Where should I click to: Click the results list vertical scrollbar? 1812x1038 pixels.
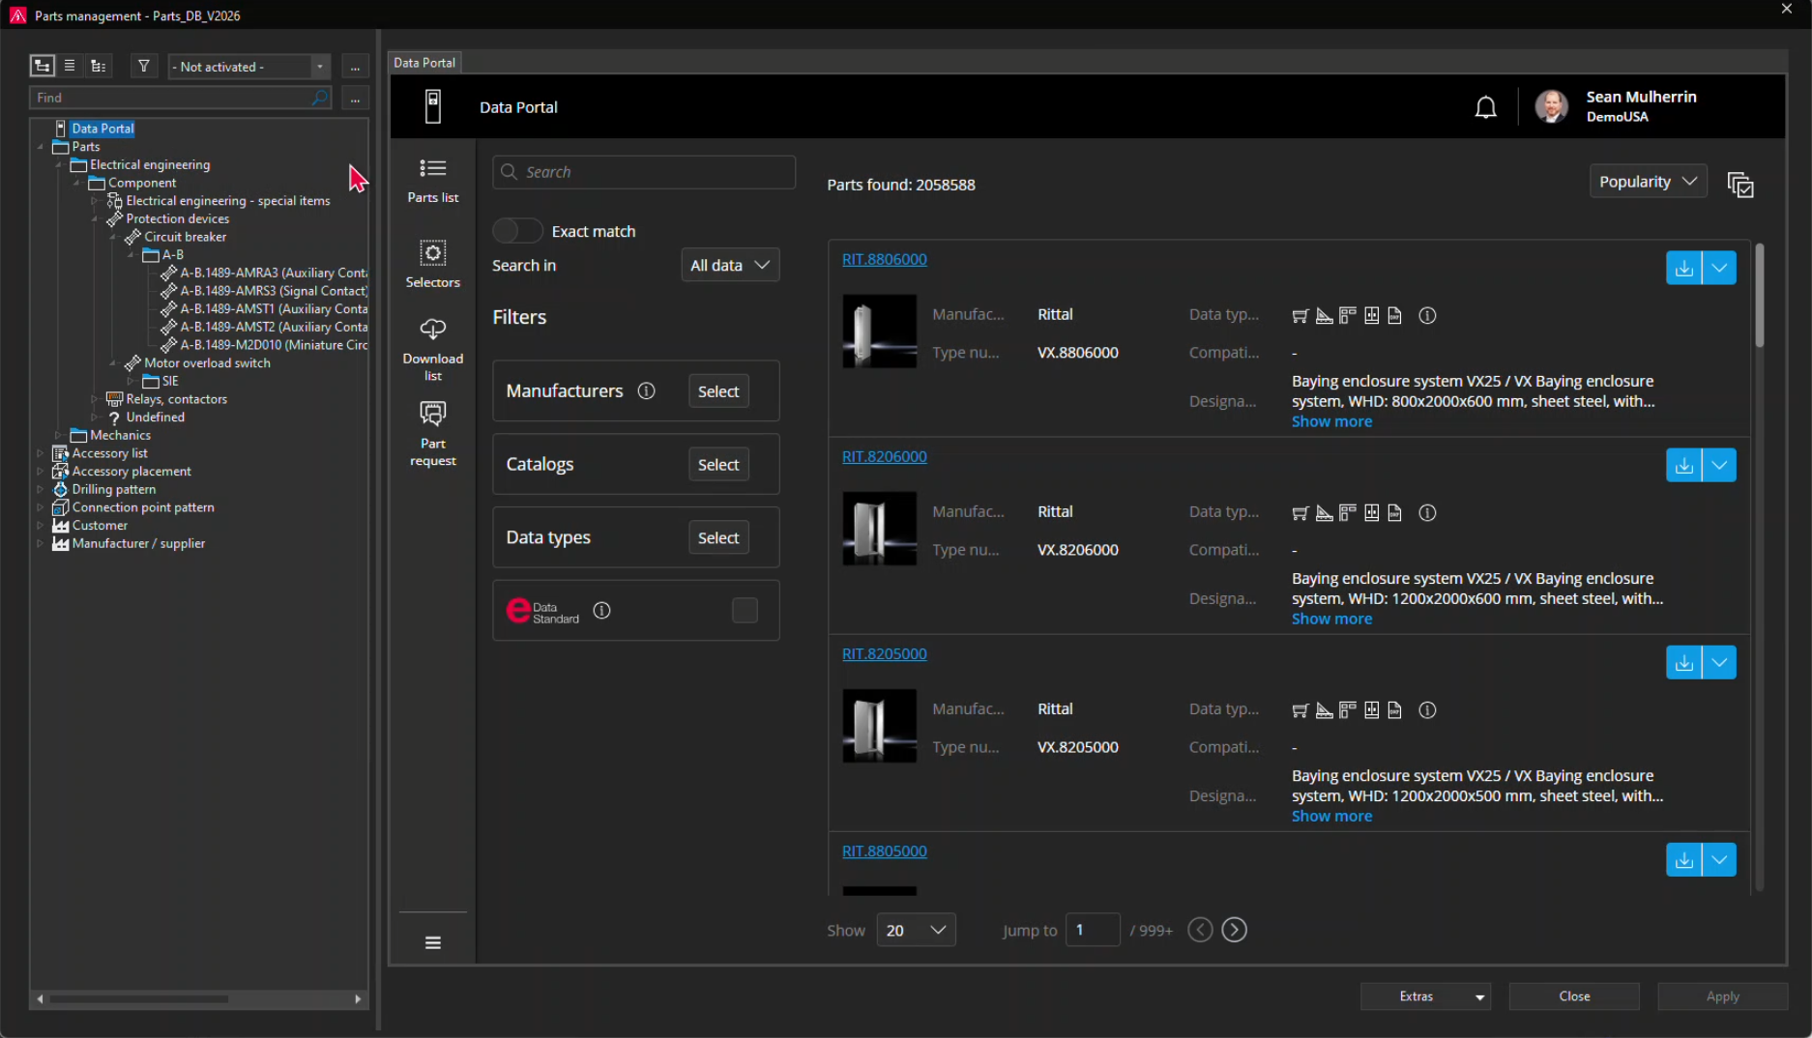pos(1759,296)
